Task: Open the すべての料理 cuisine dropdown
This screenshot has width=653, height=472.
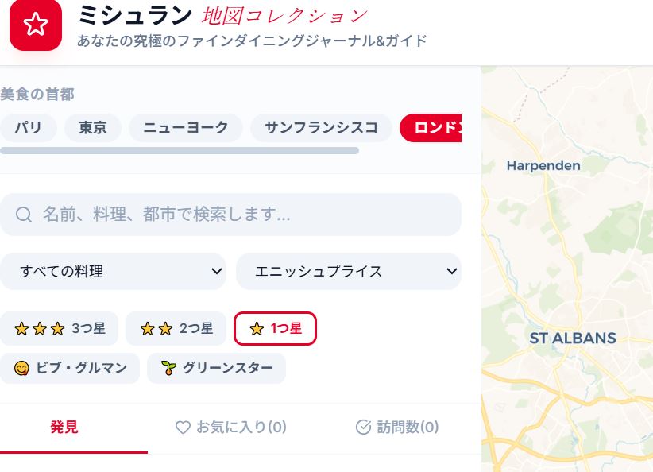Action: (114, 271)
